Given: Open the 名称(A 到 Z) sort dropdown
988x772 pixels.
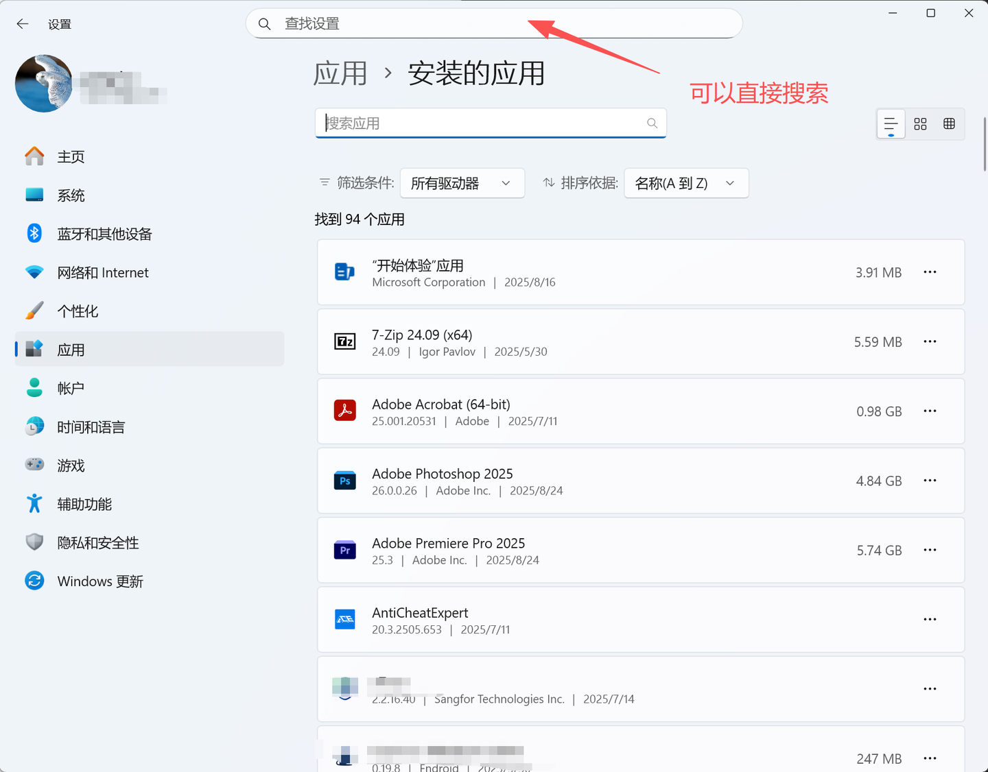Looking at the screenshot, I should (685, 183).
